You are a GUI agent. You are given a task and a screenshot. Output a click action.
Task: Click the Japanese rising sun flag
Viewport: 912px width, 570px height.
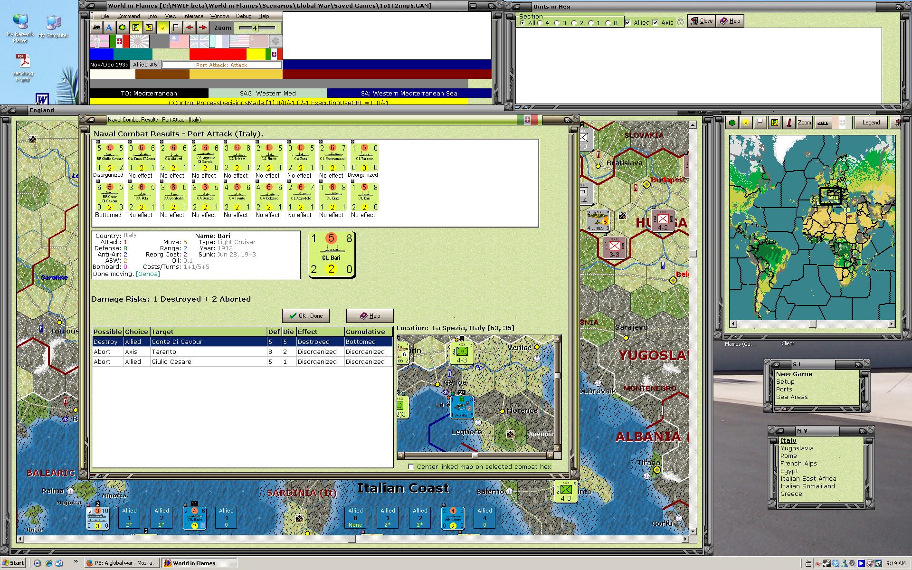[x=139, y=41]
